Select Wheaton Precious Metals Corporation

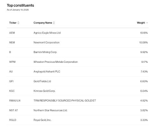[x=56, y=62]
